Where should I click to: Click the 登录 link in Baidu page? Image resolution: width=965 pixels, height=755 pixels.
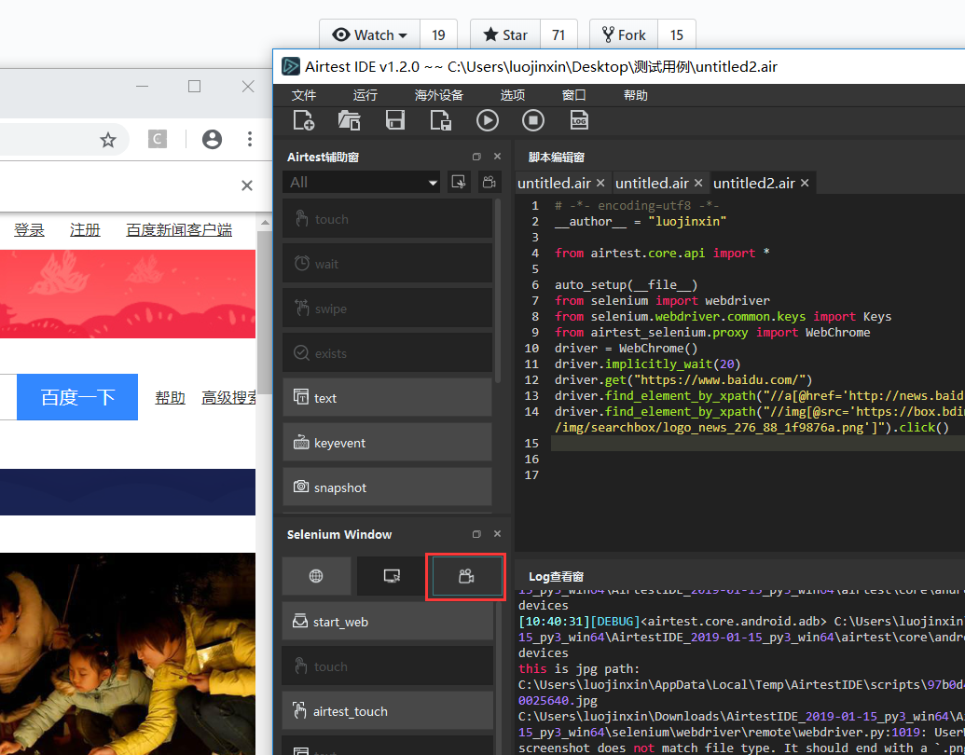pos(29,230)
